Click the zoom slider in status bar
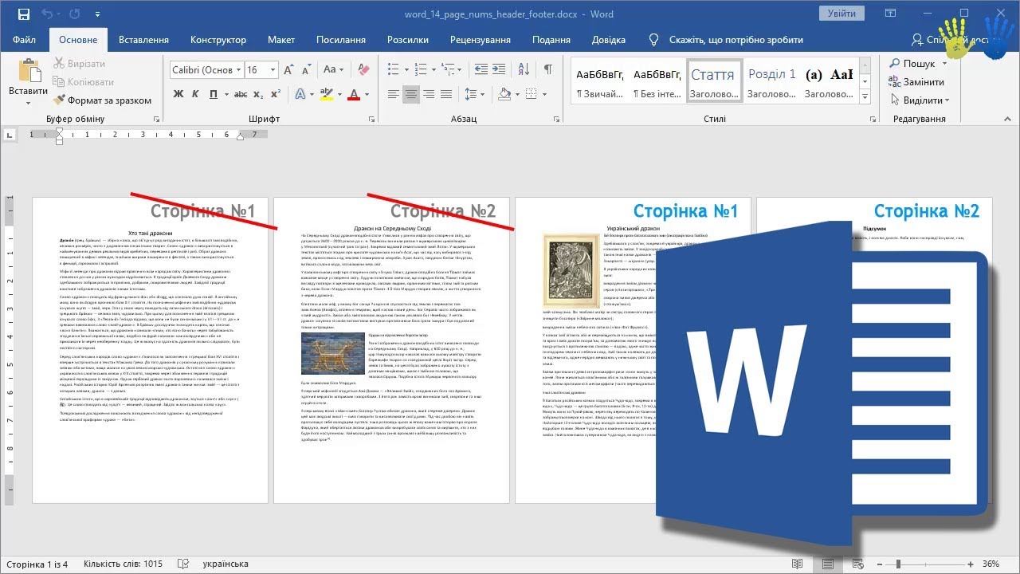The height and width of the screenshot is (574, 1020). (898, 564)
